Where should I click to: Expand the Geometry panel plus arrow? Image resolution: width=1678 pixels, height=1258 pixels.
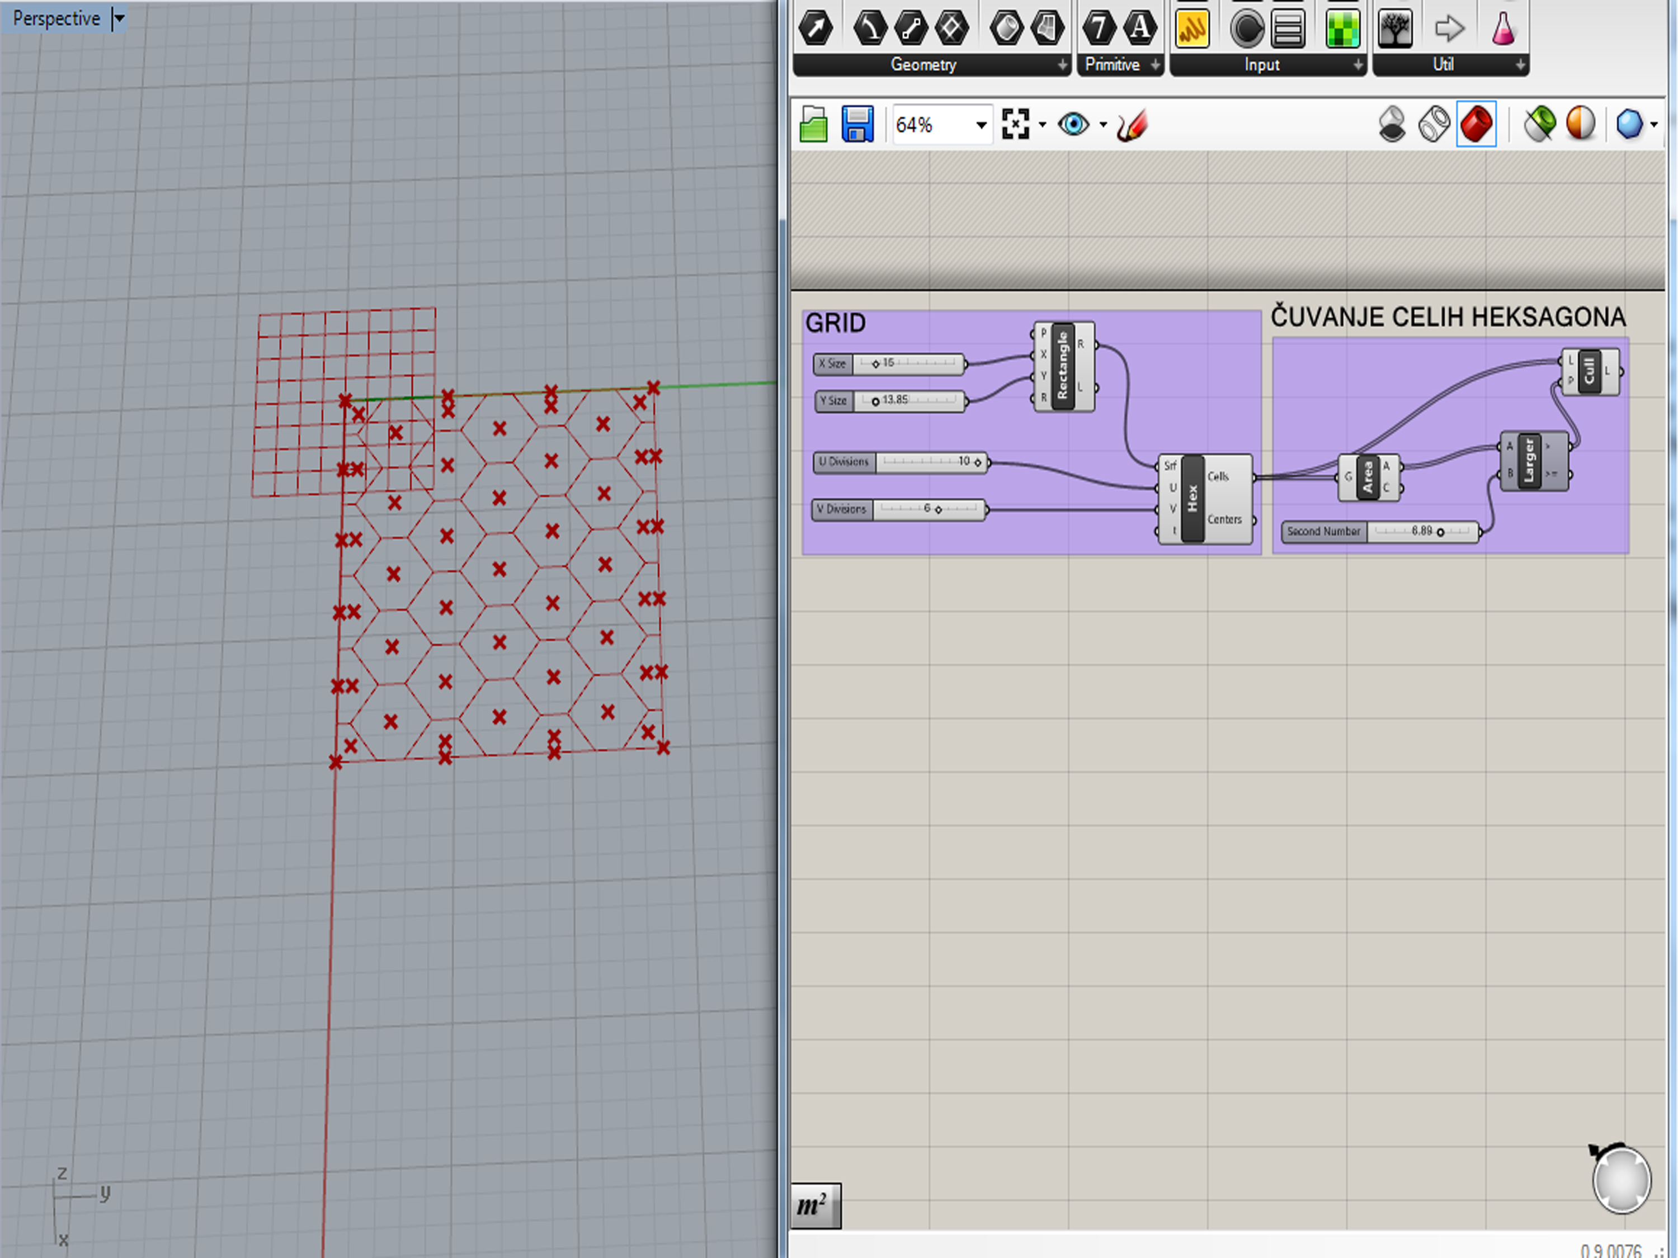tap(1062, 65)
